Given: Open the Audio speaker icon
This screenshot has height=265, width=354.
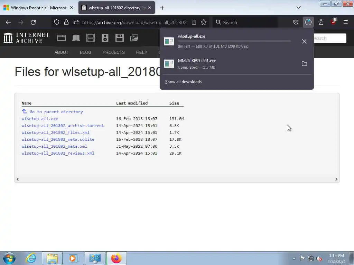Looking at the screenshot, I should (x=105, y=38).
